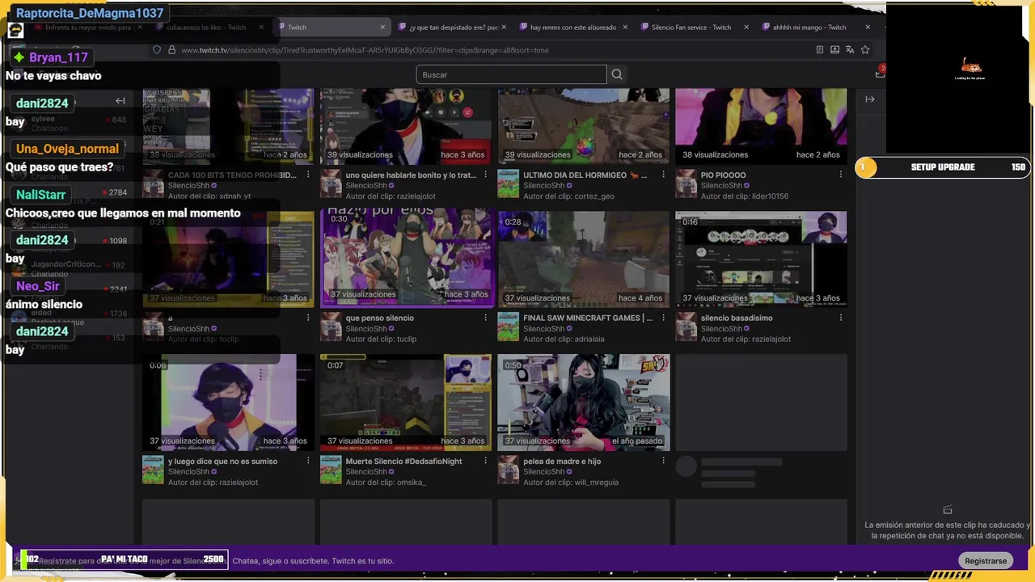The height and width of the screenshot is (582, 1035).
Task: Click the Registrarse button
Action: click(986, 561)
